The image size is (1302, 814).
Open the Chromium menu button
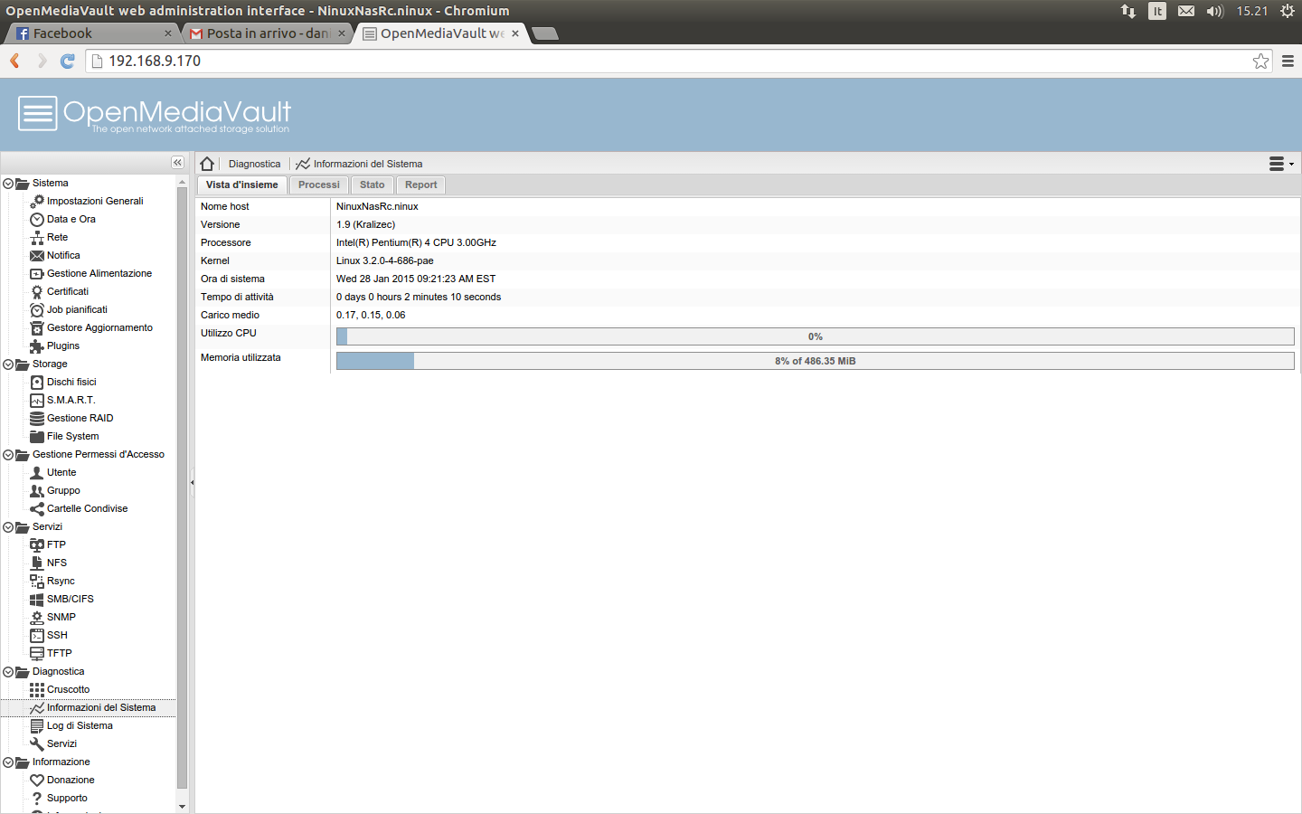point(1288,61)
